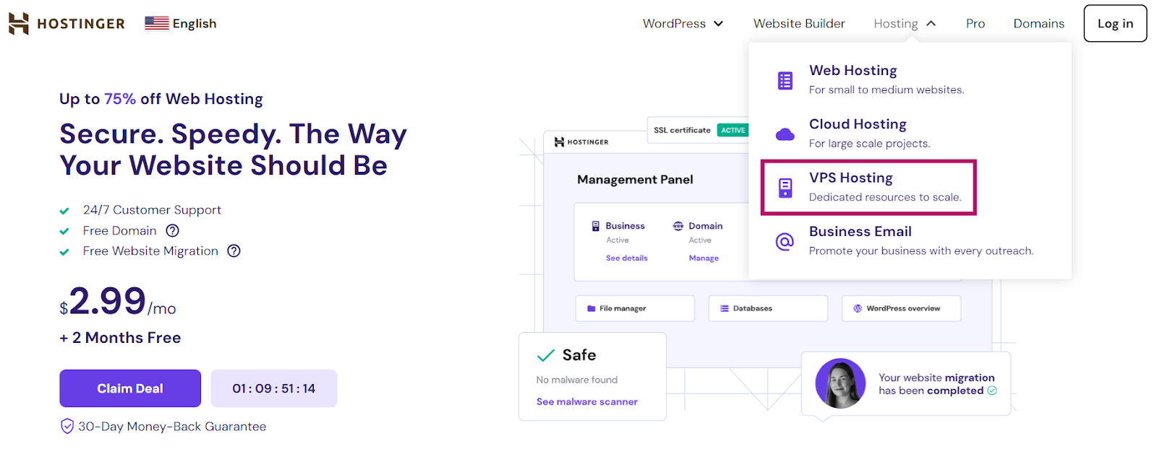Click the $2.99/mo price text

coord(118,302)
